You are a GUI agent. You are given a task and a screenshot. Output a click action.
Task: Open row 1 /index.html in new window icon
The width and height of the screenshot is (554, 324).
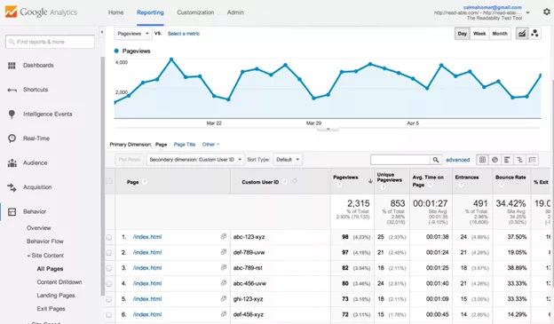(x=224, y=236)
